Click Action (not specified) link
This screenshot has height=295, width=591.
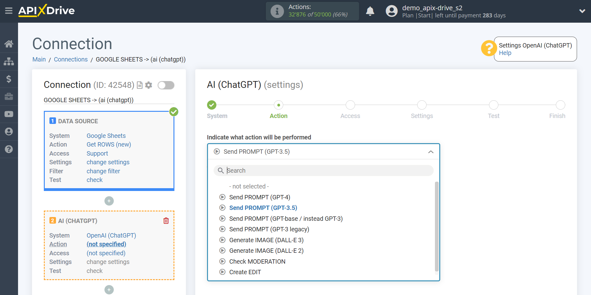[x=106, y=244]
